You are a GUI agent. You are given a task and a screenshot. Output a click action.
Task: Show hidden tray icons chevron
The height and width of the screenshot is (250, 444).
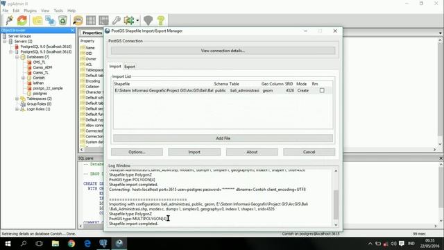[x=370, y=244]
